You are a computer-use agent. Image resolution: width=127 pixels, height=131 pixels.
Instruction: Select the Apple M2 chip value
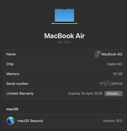pyautogui.click(x=115, y=64)
